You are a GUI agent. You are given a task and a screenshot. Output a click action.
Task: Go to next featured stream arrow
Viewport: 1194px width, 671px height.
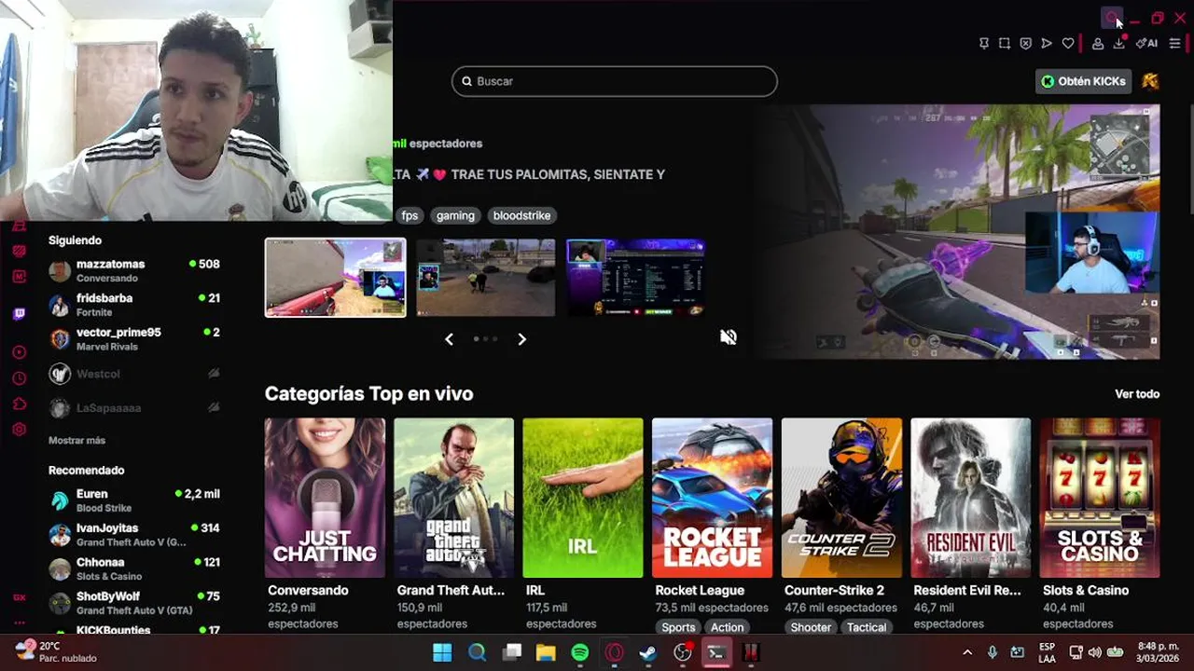point(521,339)
